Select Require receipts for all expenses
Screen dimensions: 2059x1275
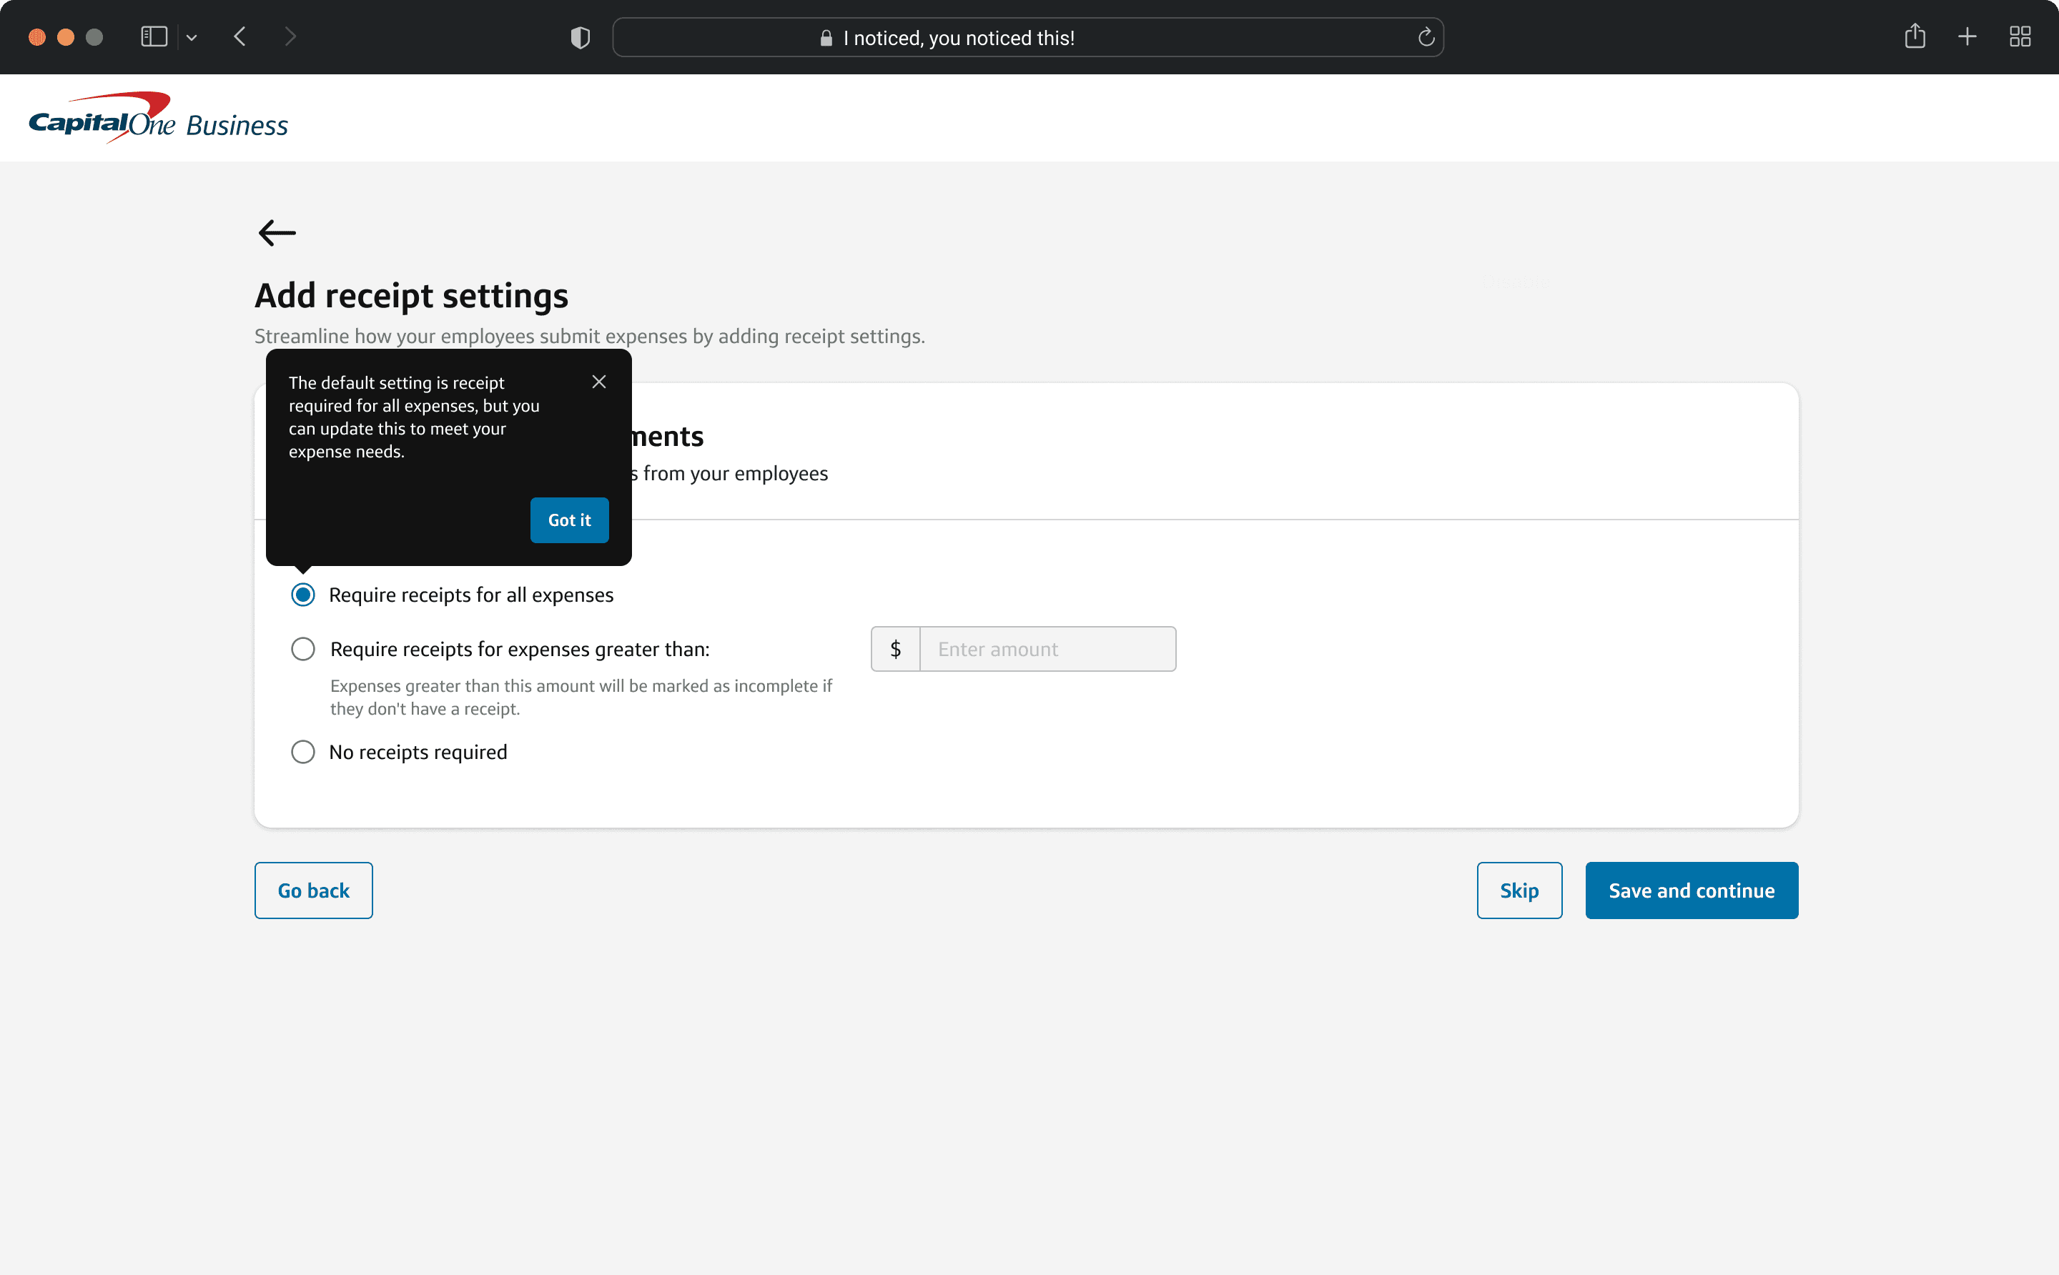pos(303,595)
